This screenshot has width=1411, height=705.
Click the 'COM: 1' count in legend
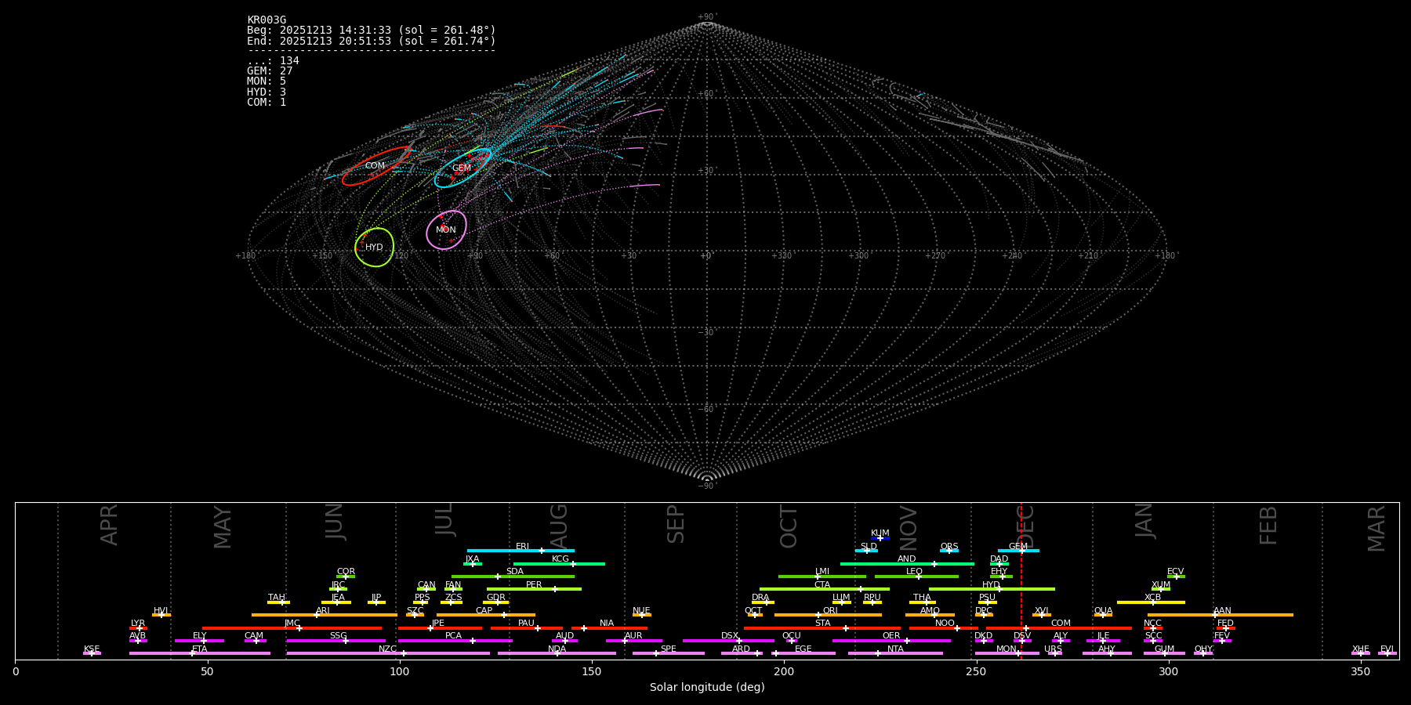coord(267,103)
